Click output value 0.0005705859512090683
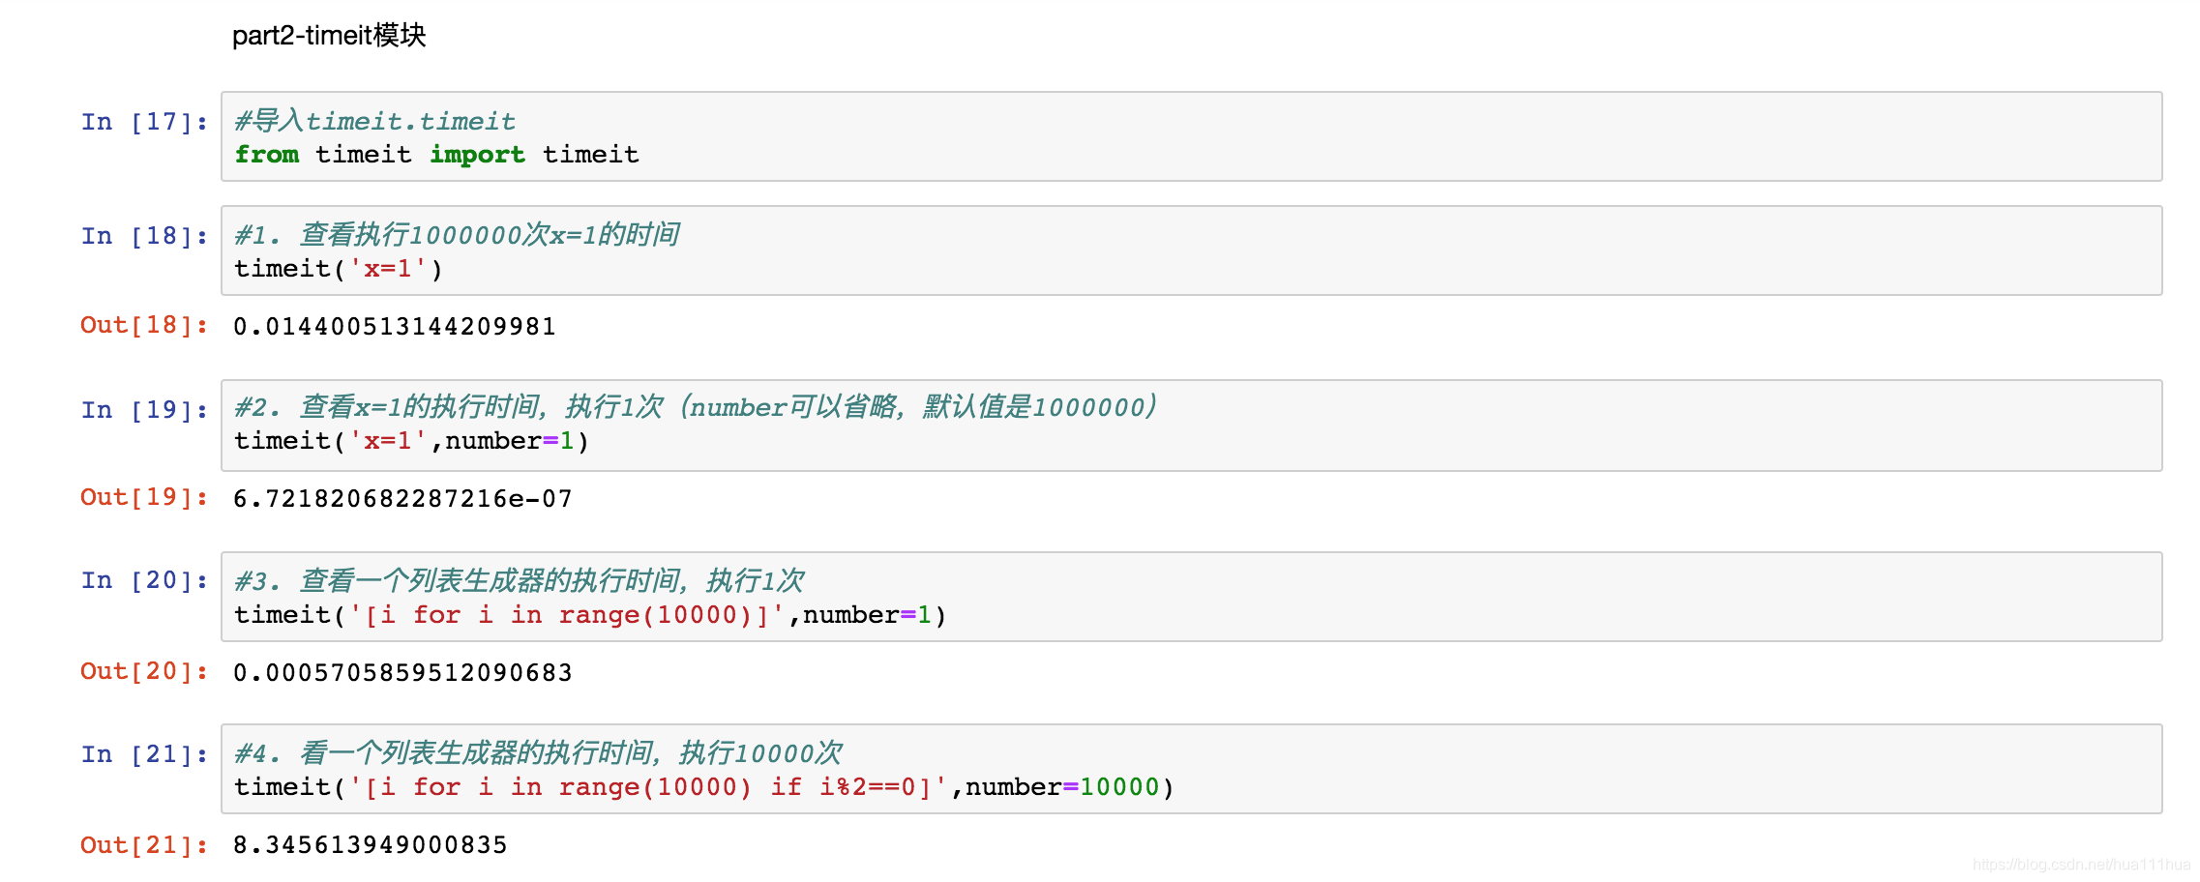Screen dimensions: 2200x882 [x=402, y=672]
